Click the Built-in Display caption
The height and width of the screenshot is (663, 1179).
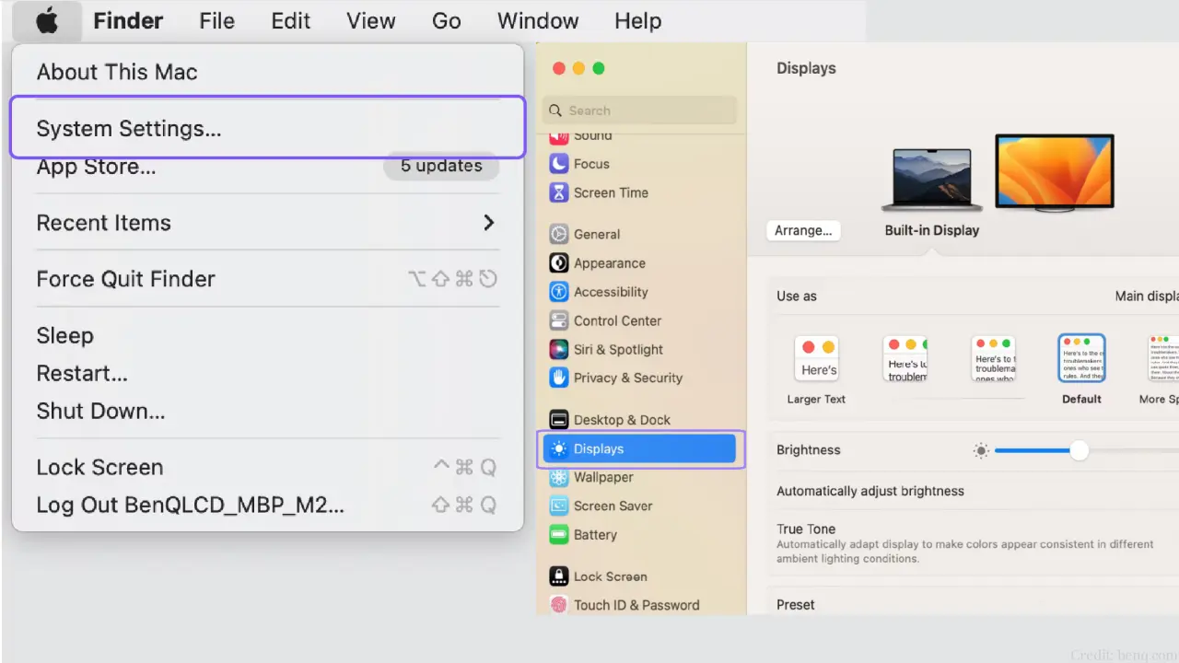click(932, 230)
